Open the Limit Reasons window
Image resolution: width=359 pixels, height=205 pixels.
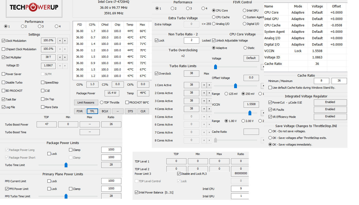click(x=86, y=102)
